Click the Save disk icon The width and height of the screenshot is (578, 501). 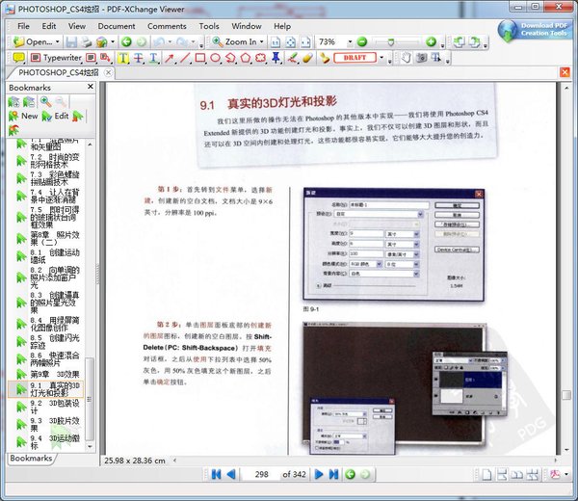click(71, 42)
